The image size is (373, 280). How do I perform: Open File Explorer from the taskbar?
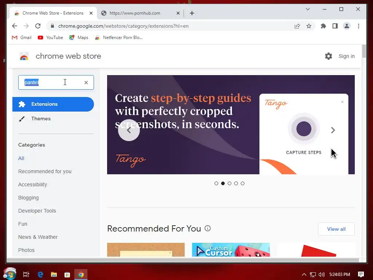click(54, 275)
